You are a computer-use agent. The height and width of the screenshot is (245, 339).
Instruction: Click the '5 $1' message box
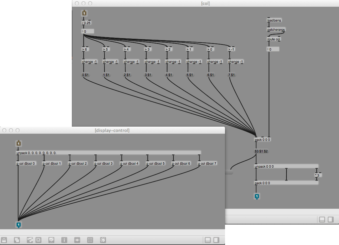pyautogui.click(x=190, y=75)
